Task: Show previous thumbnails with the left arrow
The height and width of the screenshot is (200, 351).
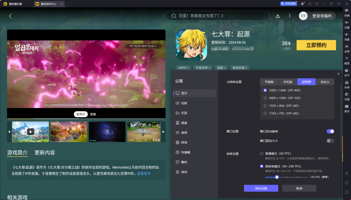Action: point(9,132)
